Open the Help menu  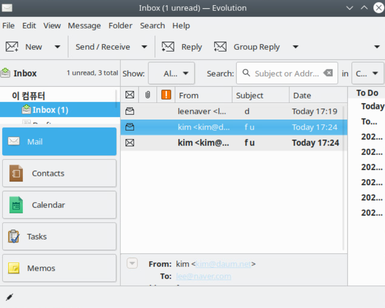coord(181,26)
